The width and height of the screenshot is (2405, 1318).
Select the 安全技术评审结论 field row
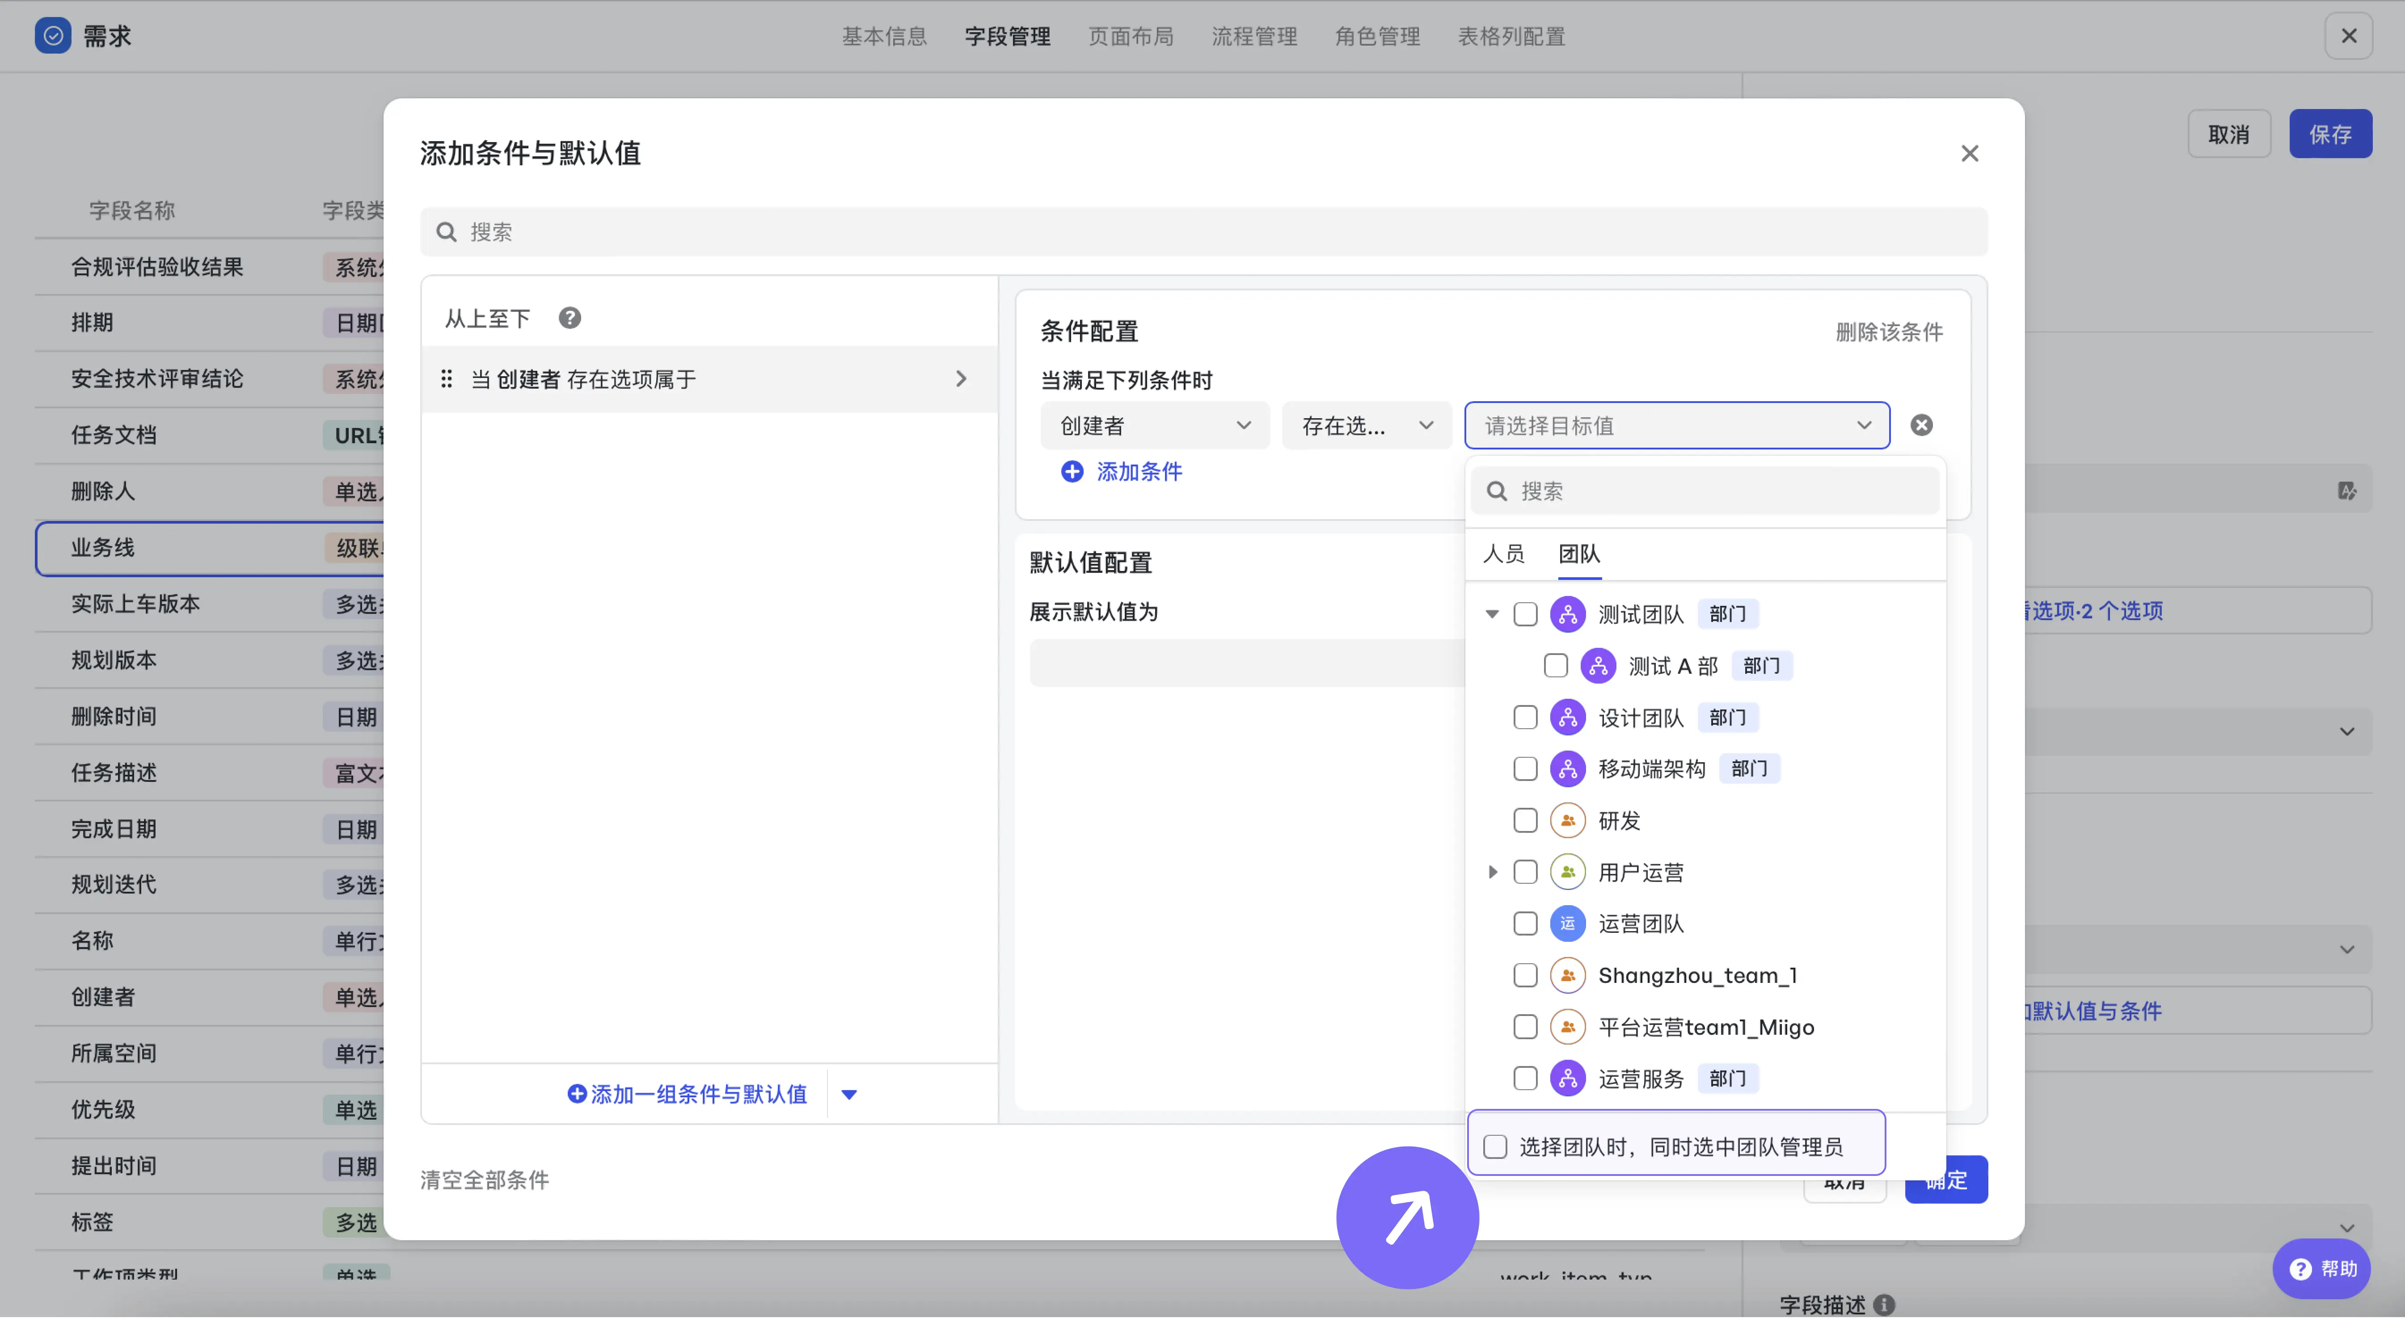pyautogui.click(x=210, y=379)
